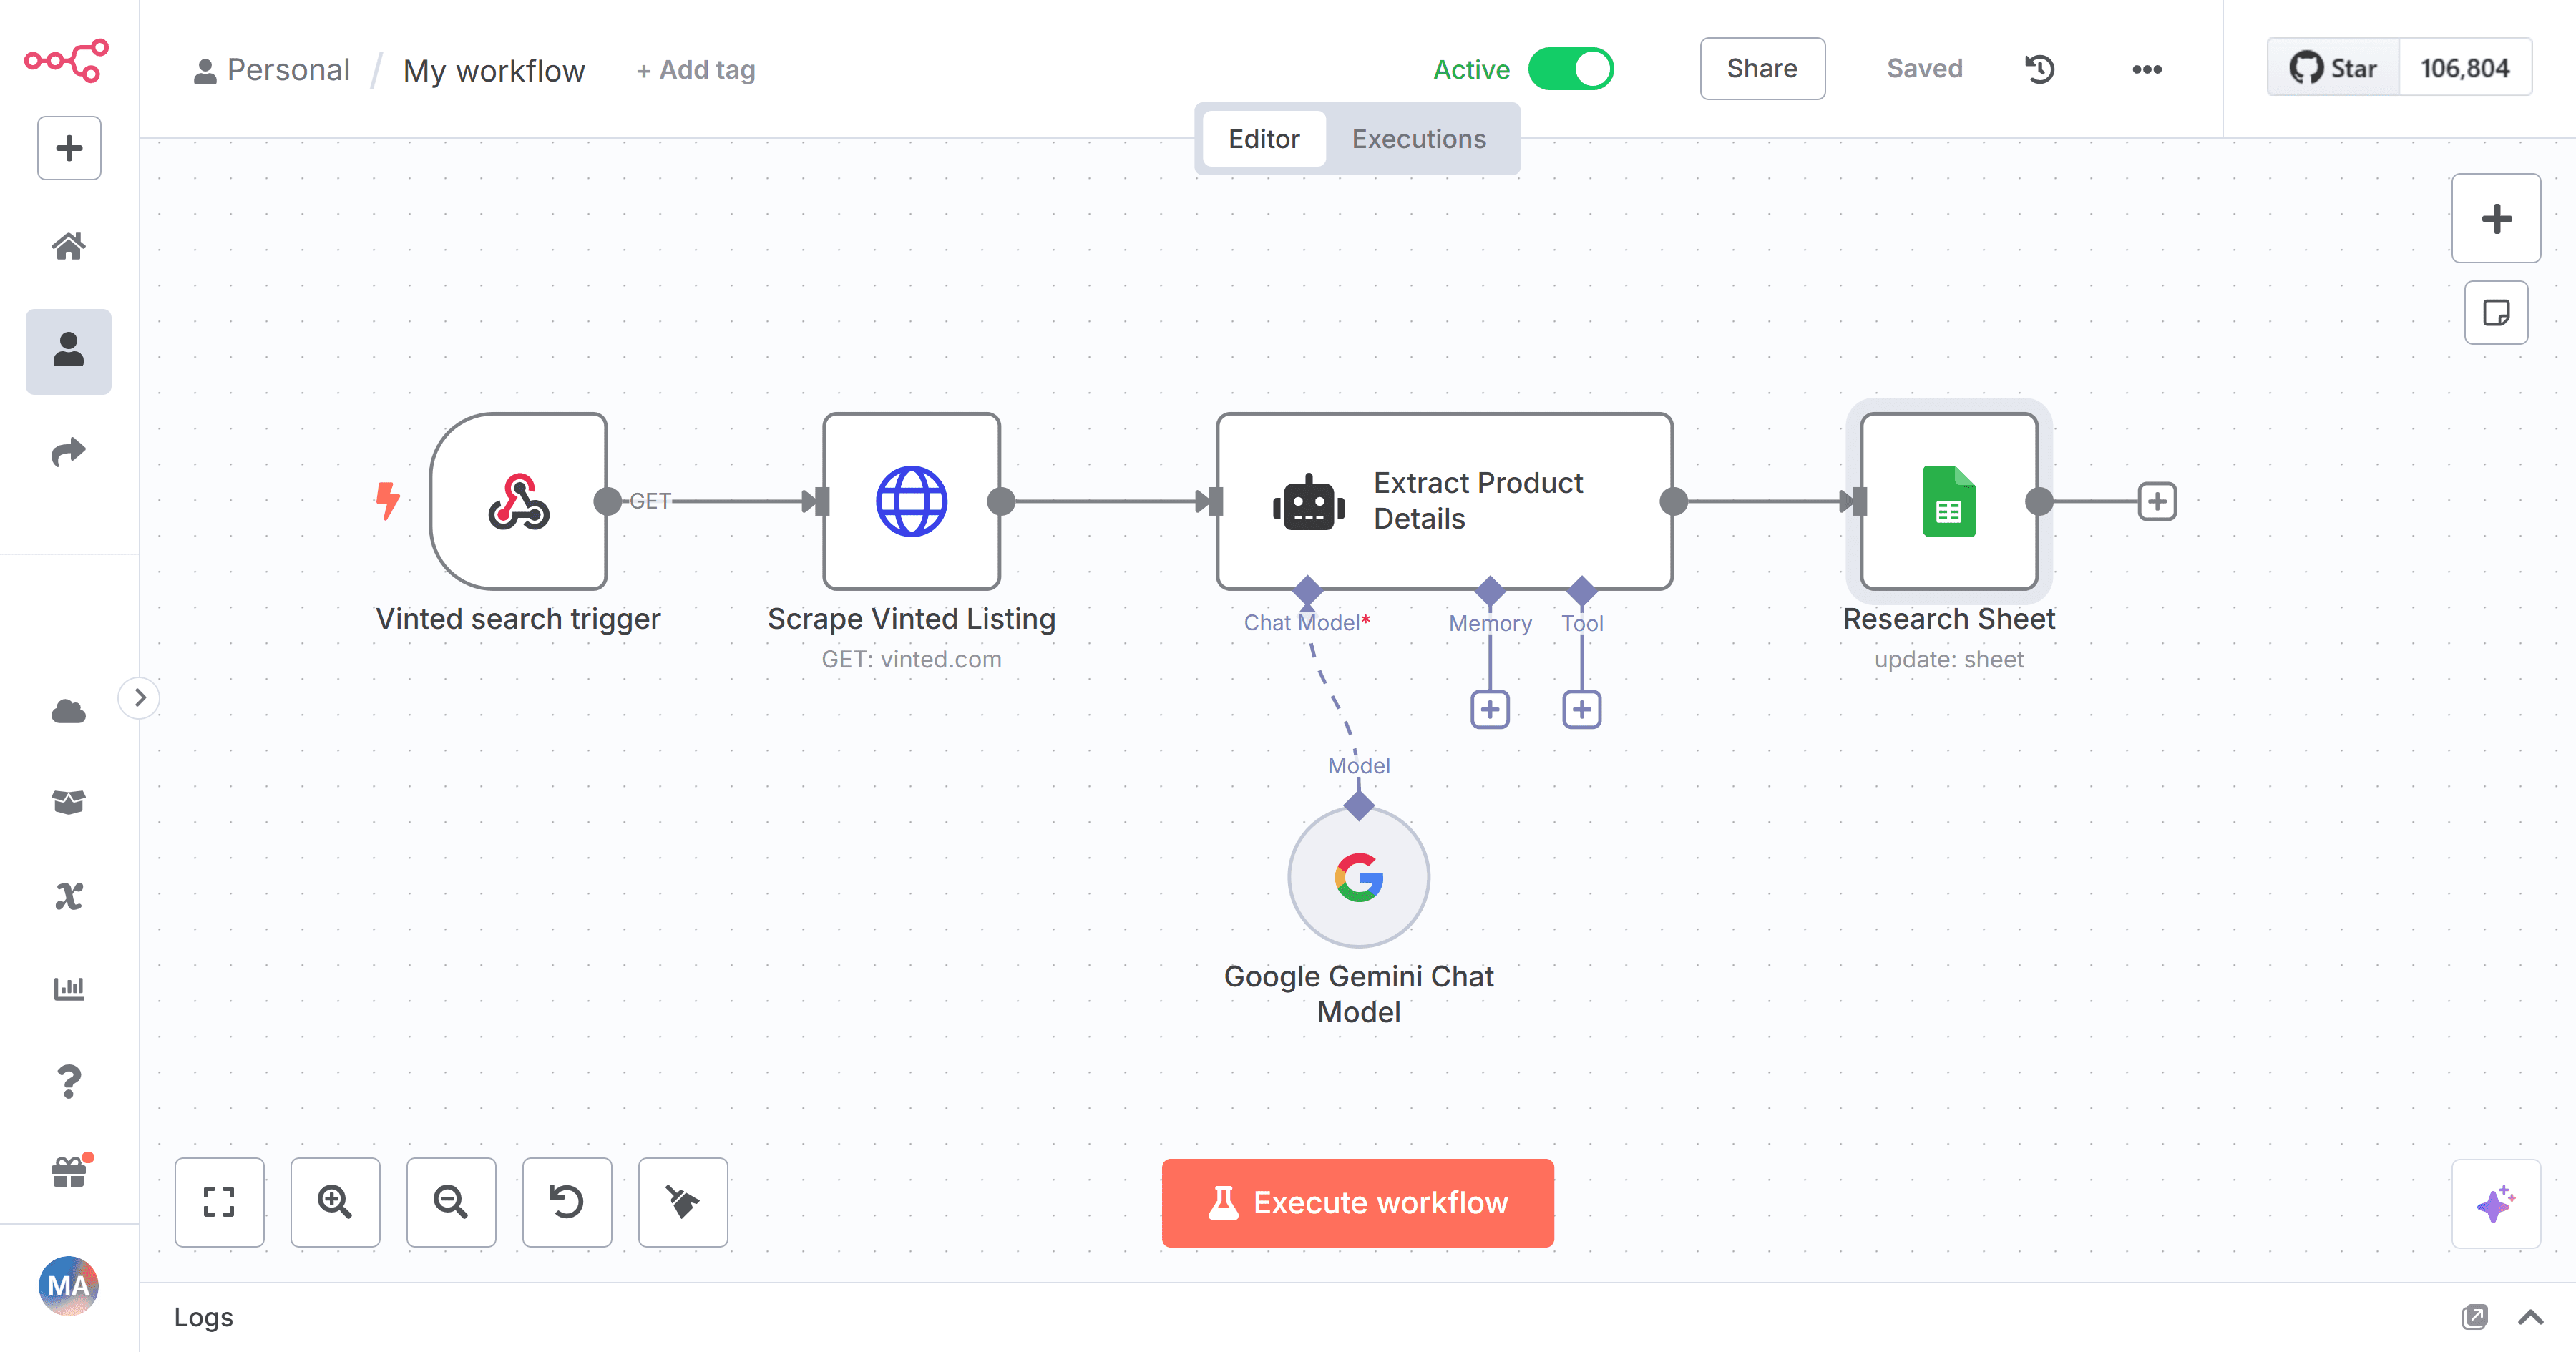Switch to the Executions tab
This screenshot has width=2576, height=1352.
pyautogui.click(x=1419, y=139)
